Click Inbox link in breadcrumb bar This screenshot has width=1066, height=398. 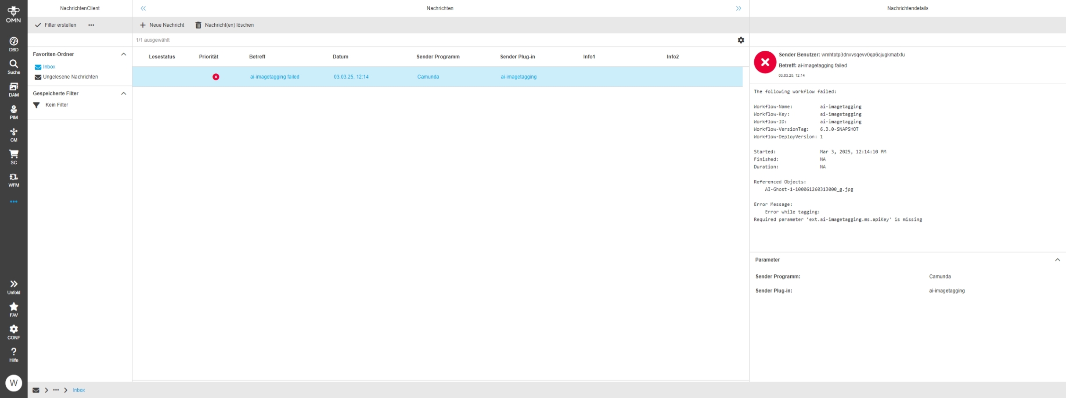point(79,390)
